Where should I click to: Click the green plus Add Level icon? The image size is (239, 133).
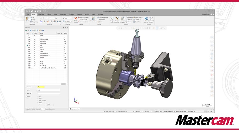tap(26, 30)
